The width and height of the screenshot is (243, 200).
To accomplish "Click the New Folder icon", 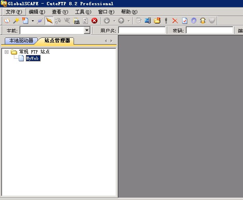I will [x=157, y=21].
